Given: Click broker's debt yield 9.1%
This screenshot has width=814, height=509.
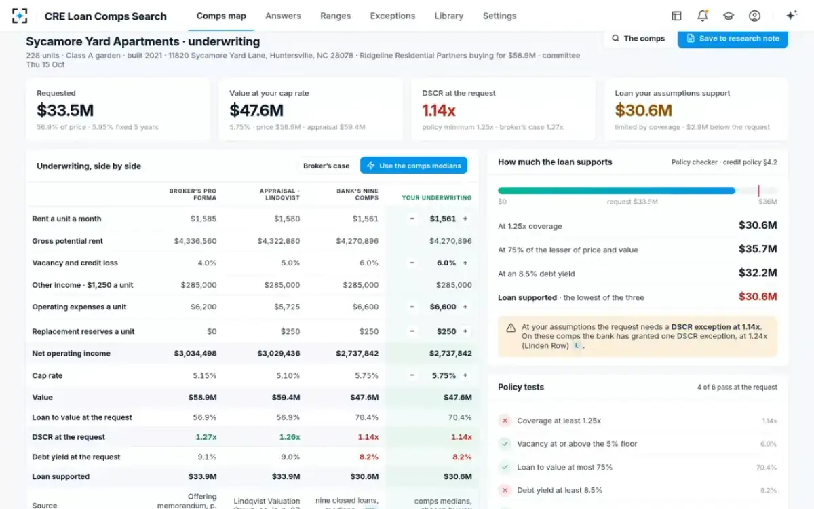Looking at the screenshot, I should pos(207,457).
